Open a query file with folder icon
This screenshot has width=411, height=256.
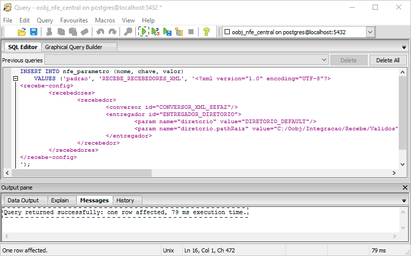point(22,32)
